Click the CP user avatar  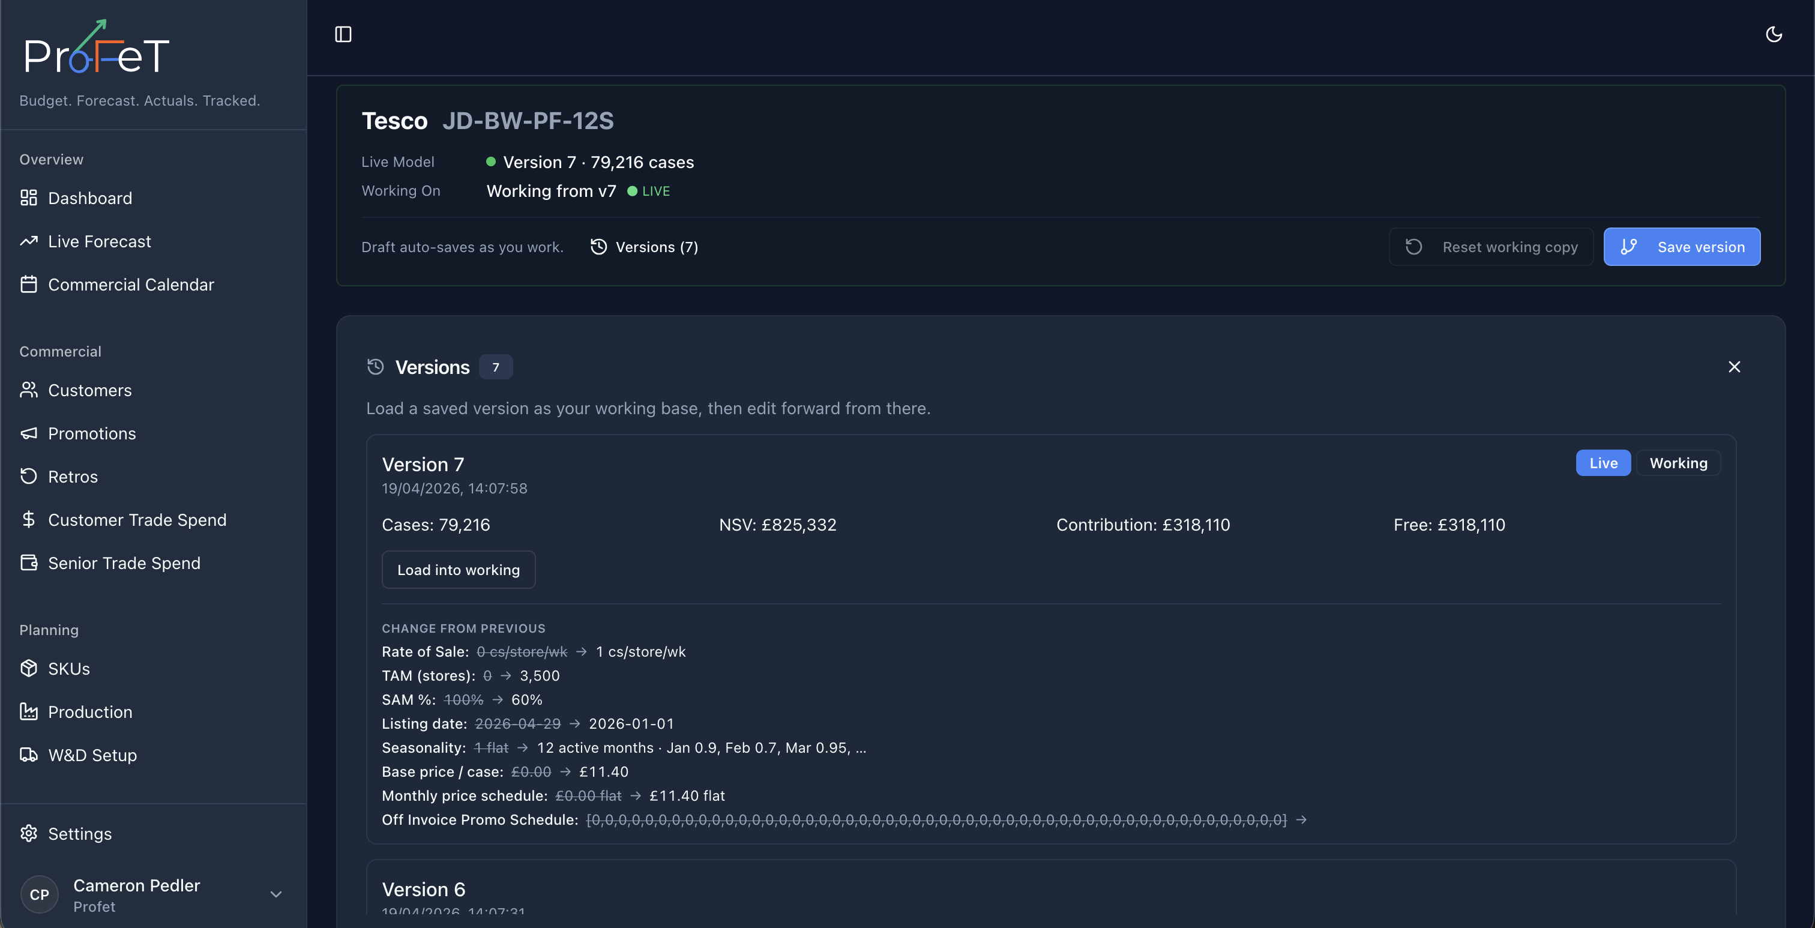pyautogui.click(x=40, y=894)
